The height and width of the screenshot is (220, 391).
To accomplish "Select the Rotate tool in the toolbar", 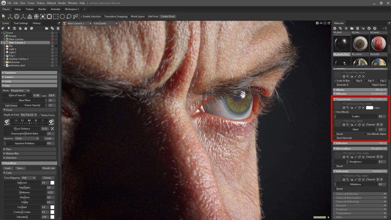I will 17,16.
